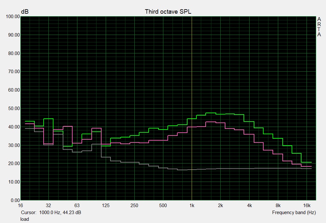
Task: Click the gray noise-floor curve near 2k
Action: tap(220, 169)
